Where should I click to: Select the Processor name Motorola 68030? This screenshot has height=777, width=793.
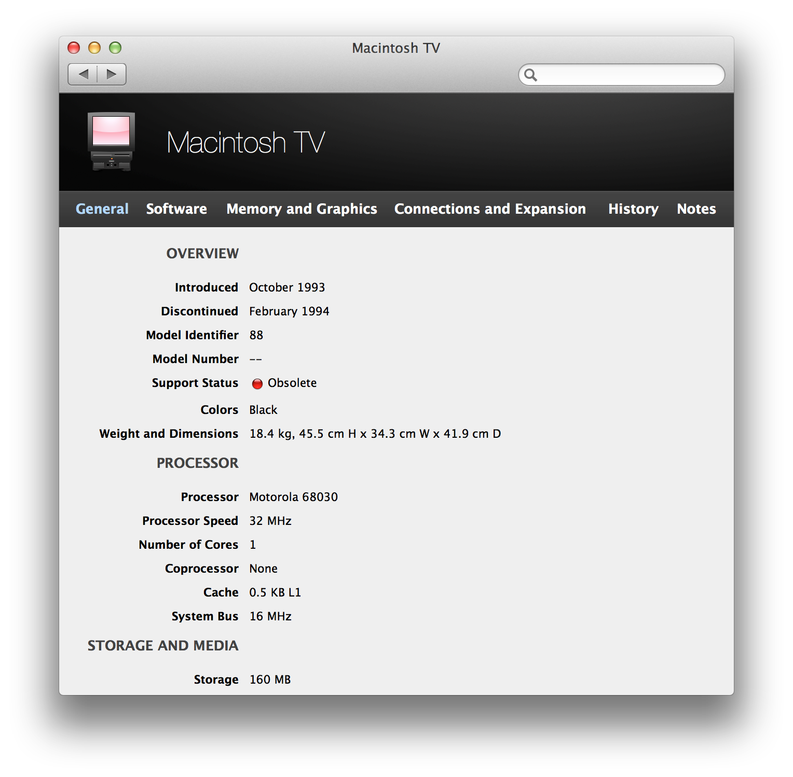293,497
